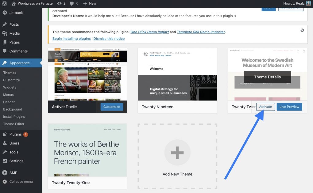Image resolution: width=313 pixels, height=193 pixels.
Task: Open the comments bubble icon in admin bar
Action: coord(72,3)
